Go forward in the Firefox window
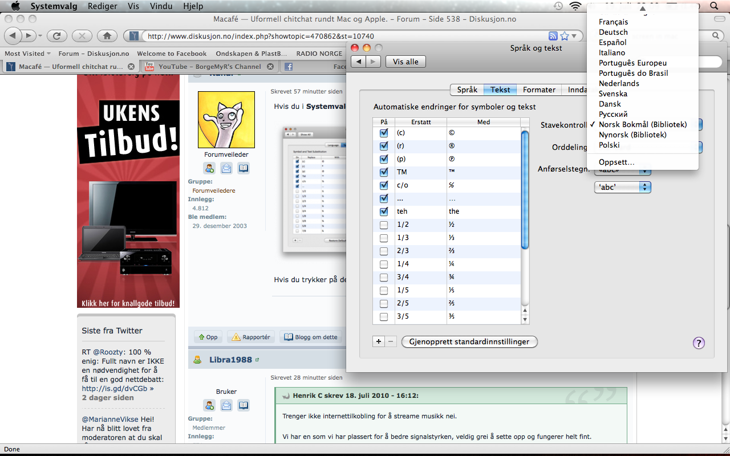The height and width of the screenshot is (456, 730). pyautogui.click(x=29, y=36)
